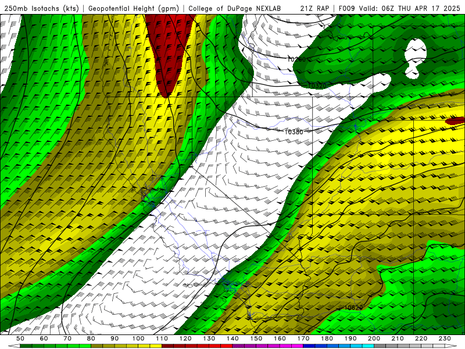
Task: Select the '21Z RAP' model run label
Action: (314, 8)
